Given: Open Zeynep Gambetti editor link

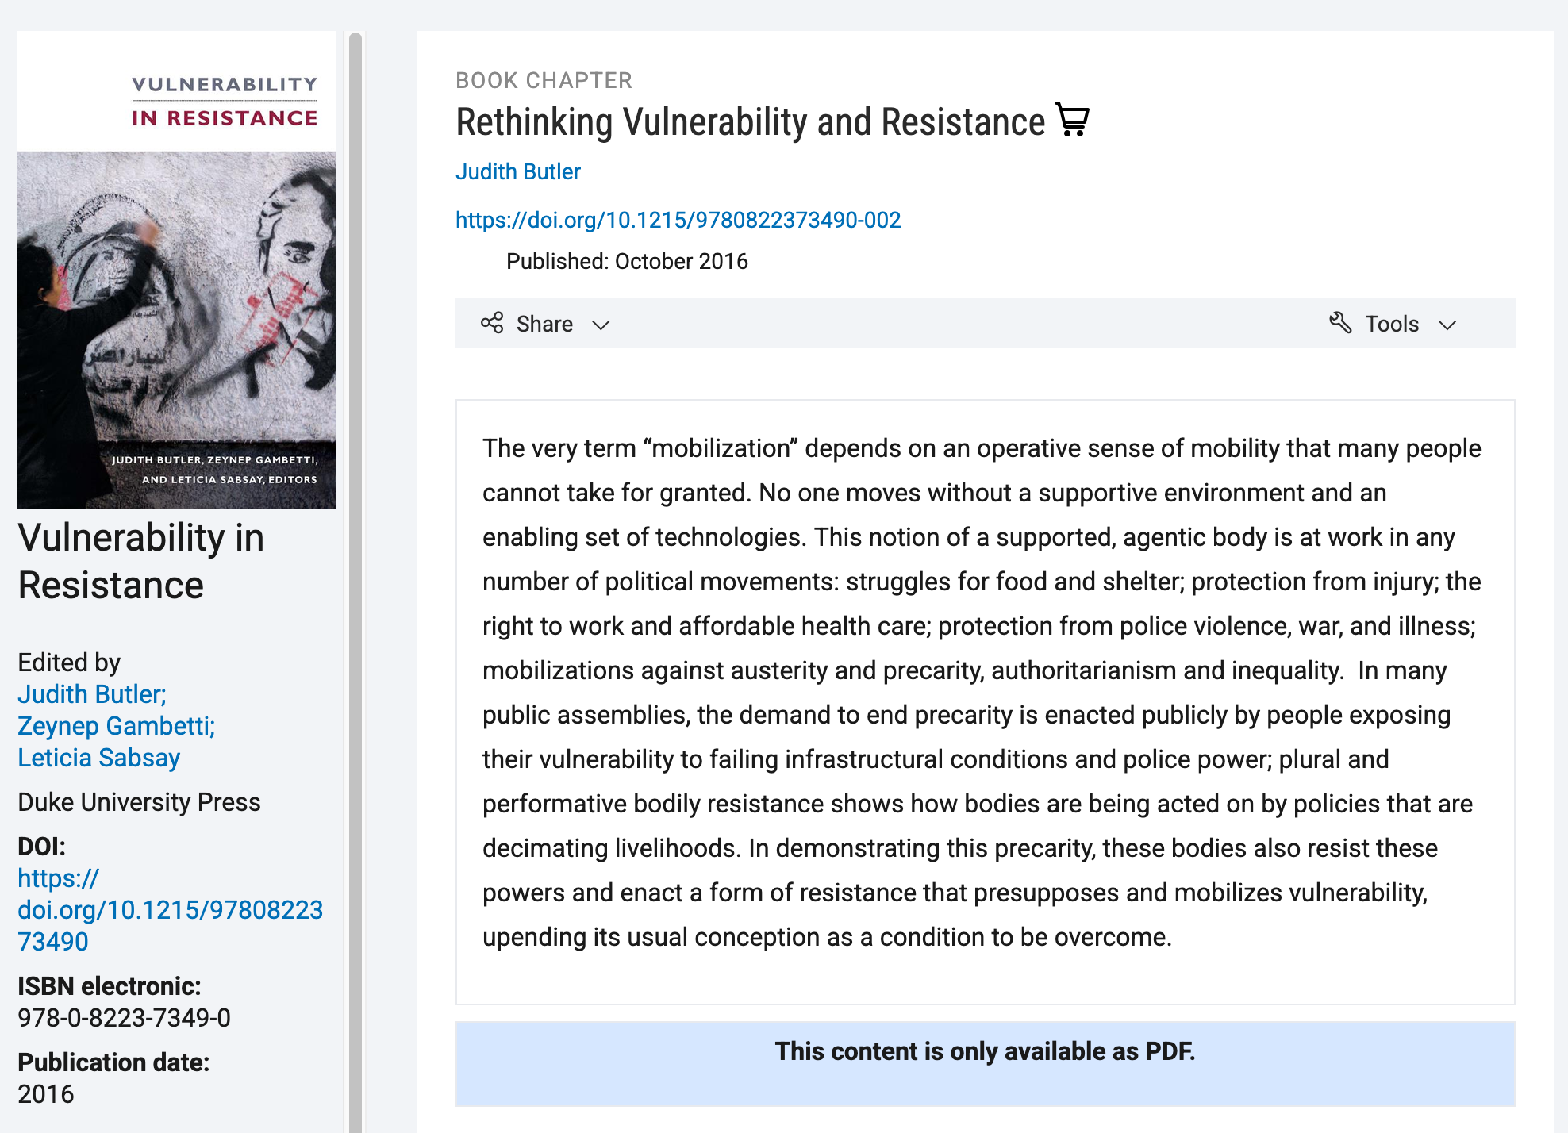Looking at the screenshot, I should pos(117,726).
